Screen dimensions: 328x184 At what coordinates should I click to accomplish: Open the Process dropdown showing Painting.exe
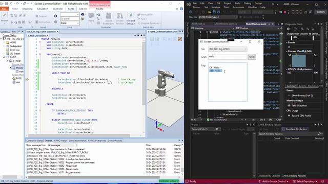coord(218,17)
